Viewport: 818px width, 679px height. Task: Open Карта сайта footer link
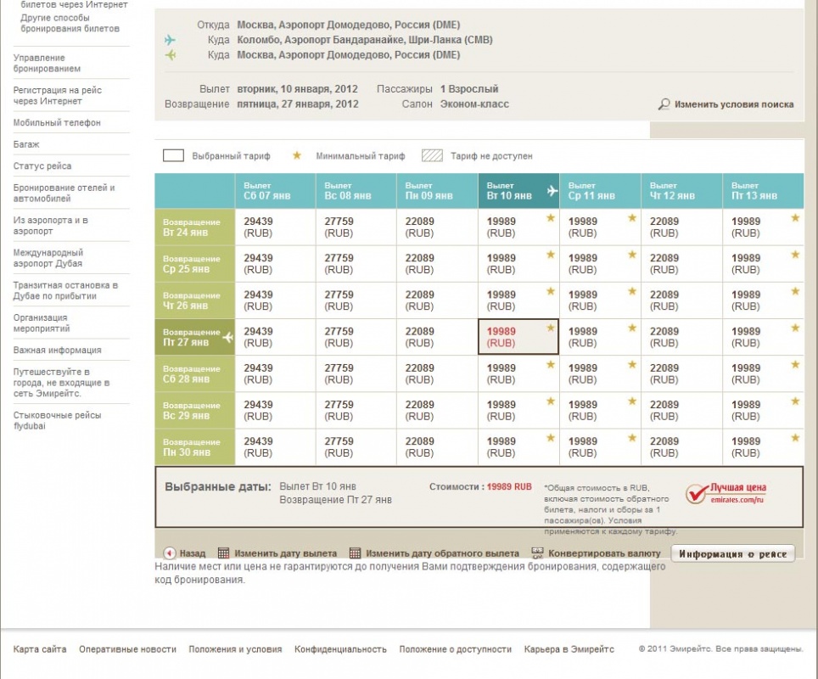tap(40, 649)
